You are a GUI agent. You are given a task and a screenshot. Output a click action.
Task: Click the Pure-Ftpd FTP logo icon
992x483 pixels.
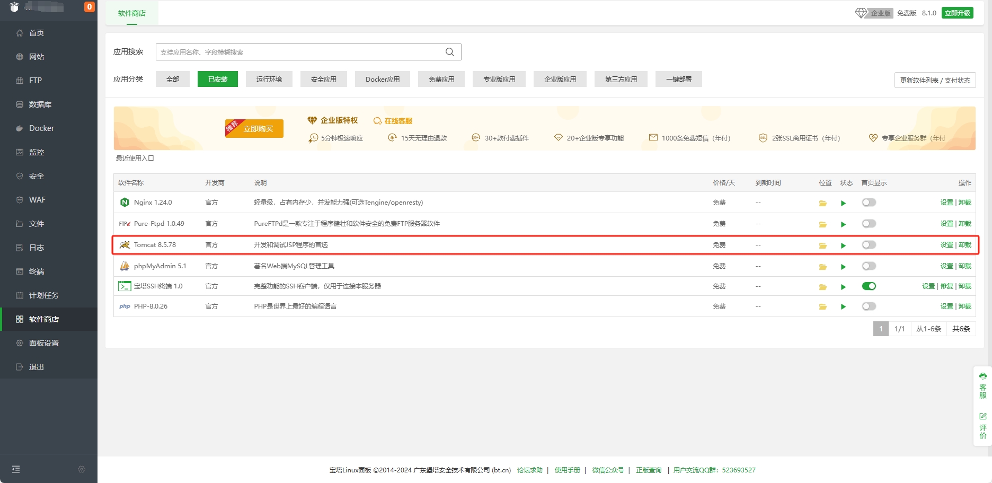coord(125,224)
